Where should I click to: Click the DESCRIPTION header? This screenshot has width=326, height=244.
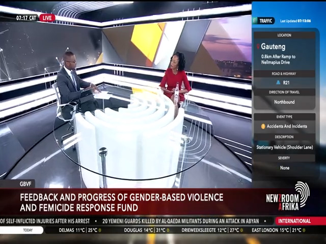click(284, 137)
